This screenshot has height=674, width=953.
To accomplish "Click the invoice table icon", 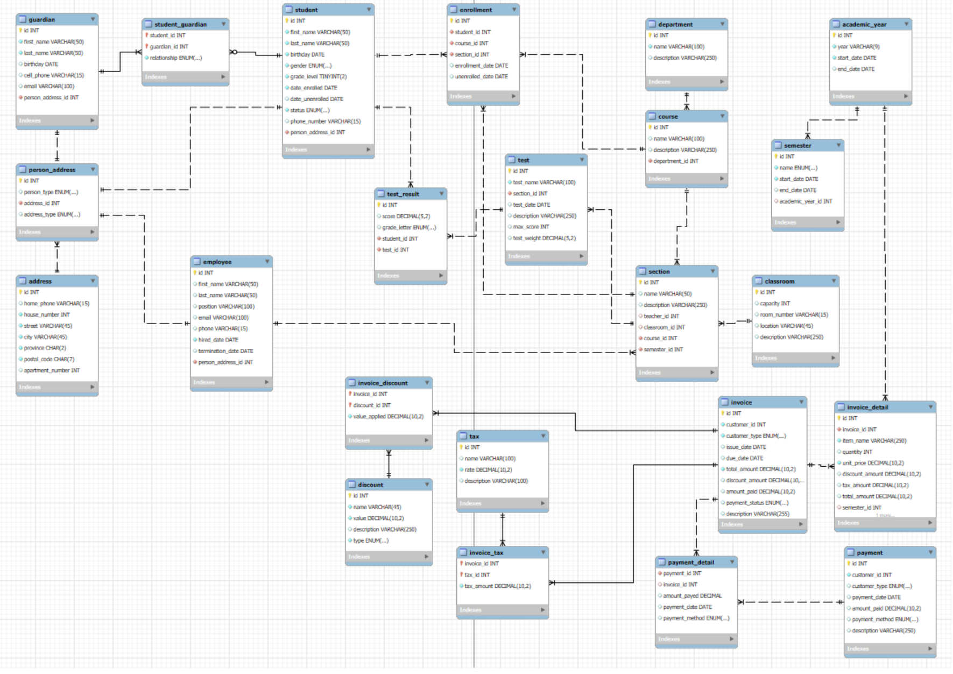I will (x=725, y=402).
